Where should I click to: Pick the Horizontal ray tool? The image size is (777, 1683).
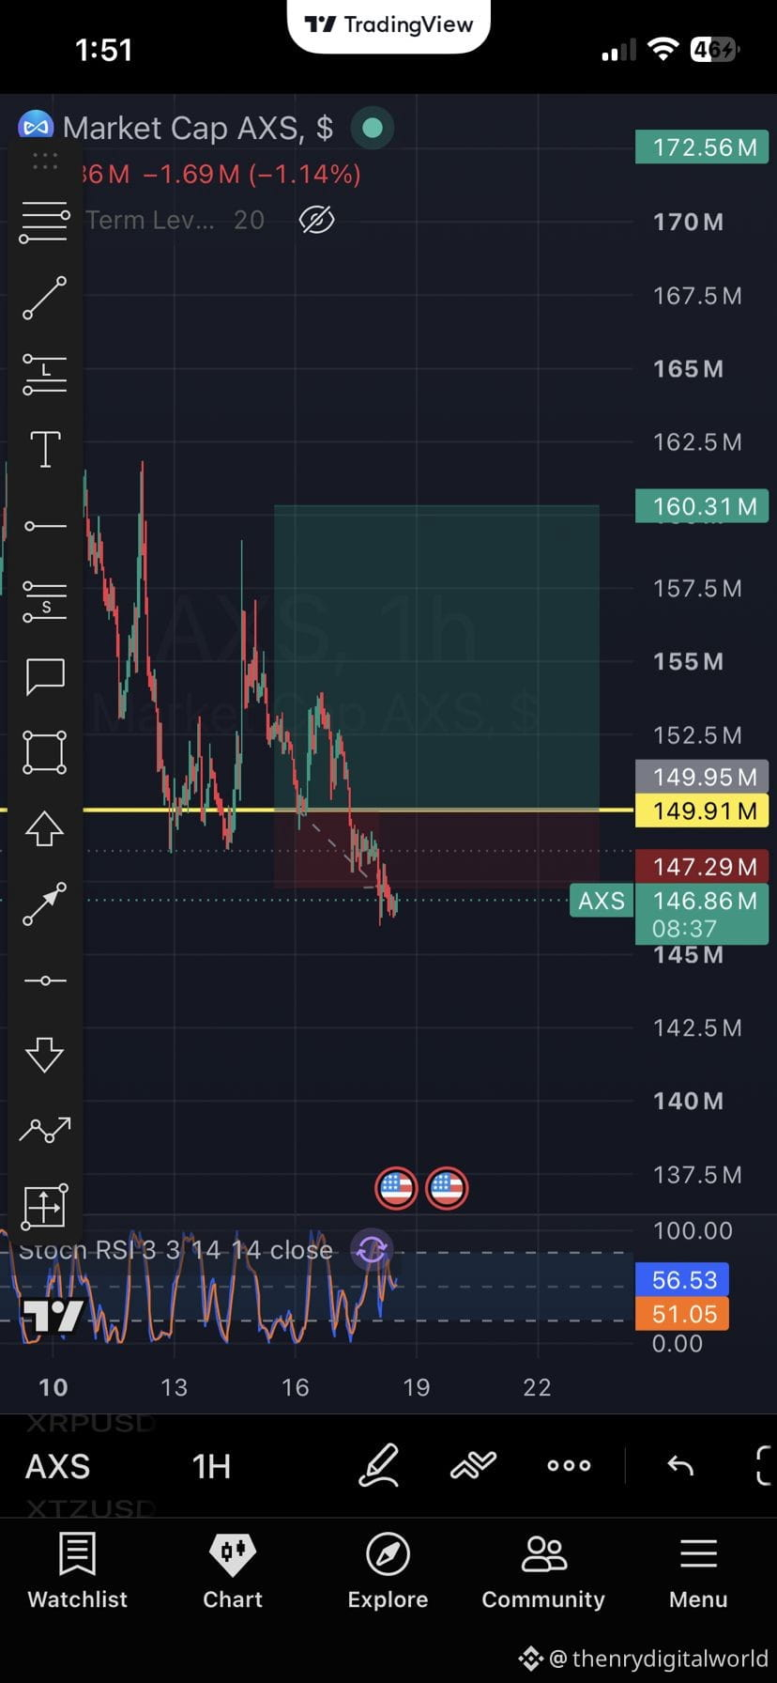(45, 526)
